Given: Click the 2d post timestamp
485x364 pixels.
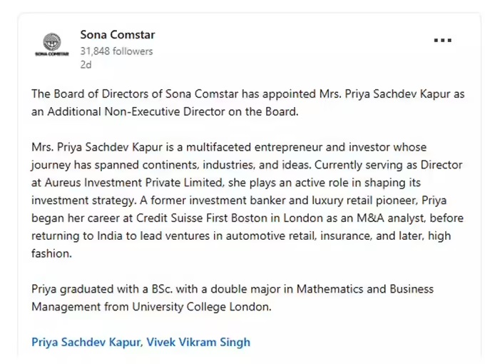Looking at the screenshot, I should tap(86, 64).
